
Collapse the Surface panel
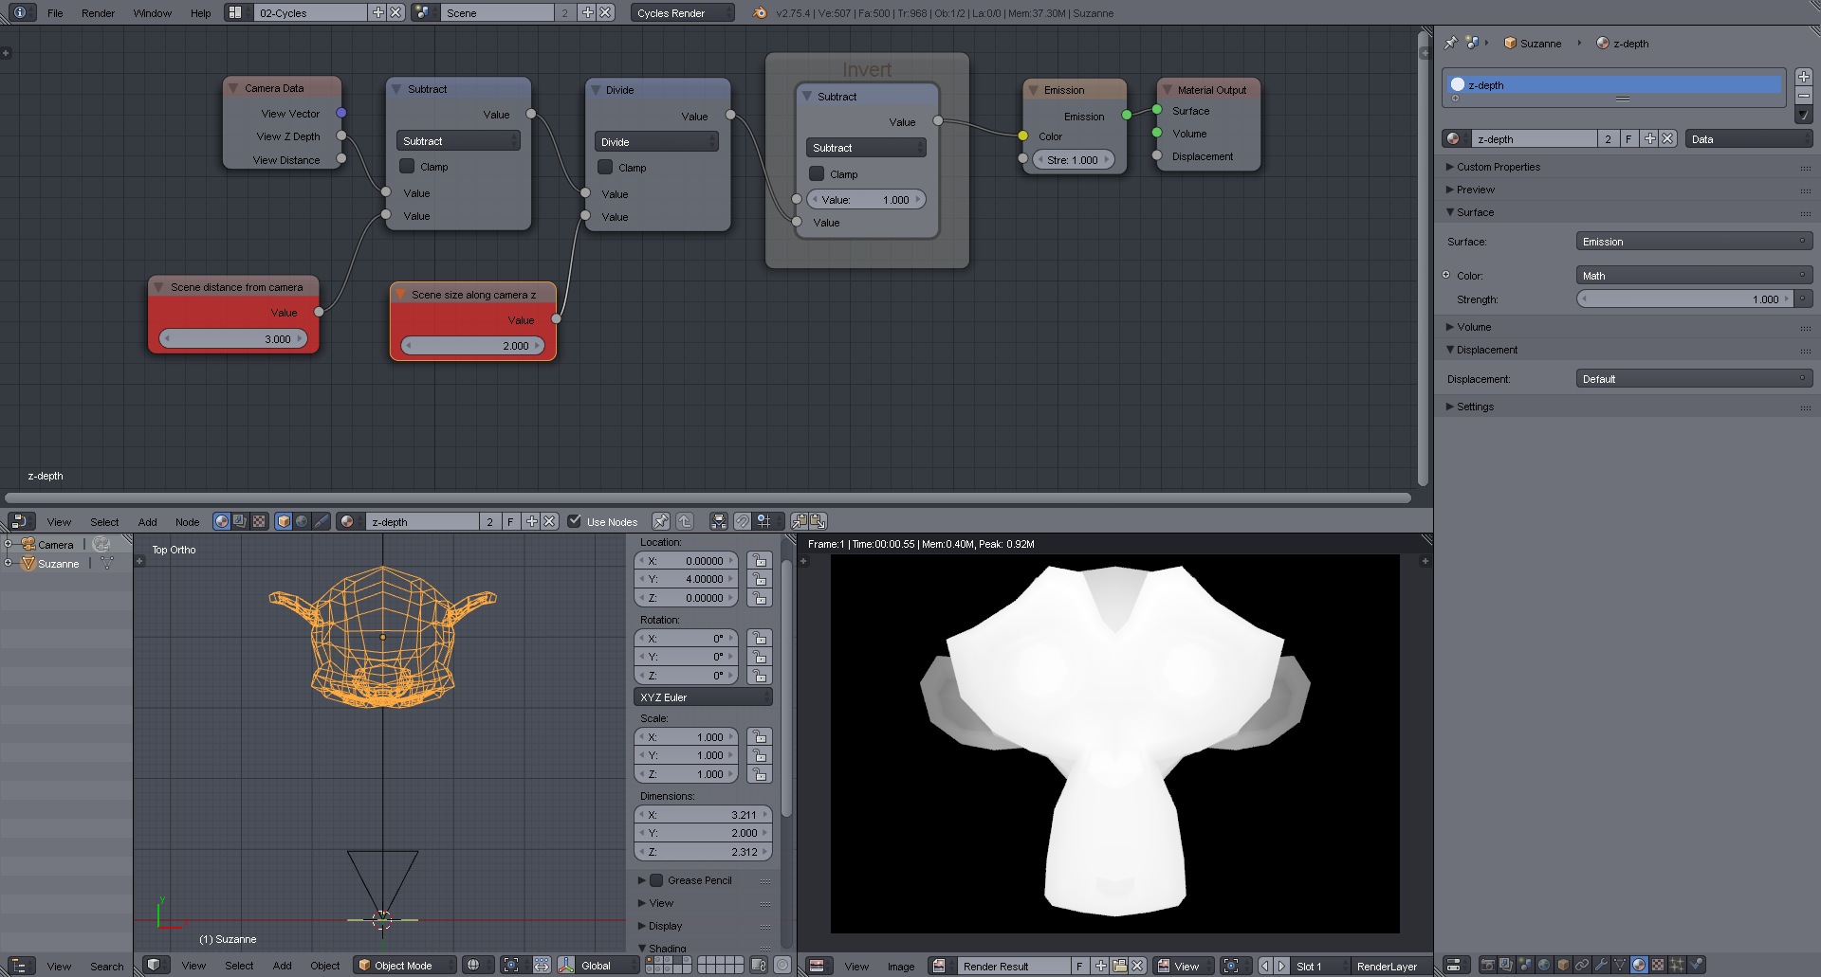1475,212
